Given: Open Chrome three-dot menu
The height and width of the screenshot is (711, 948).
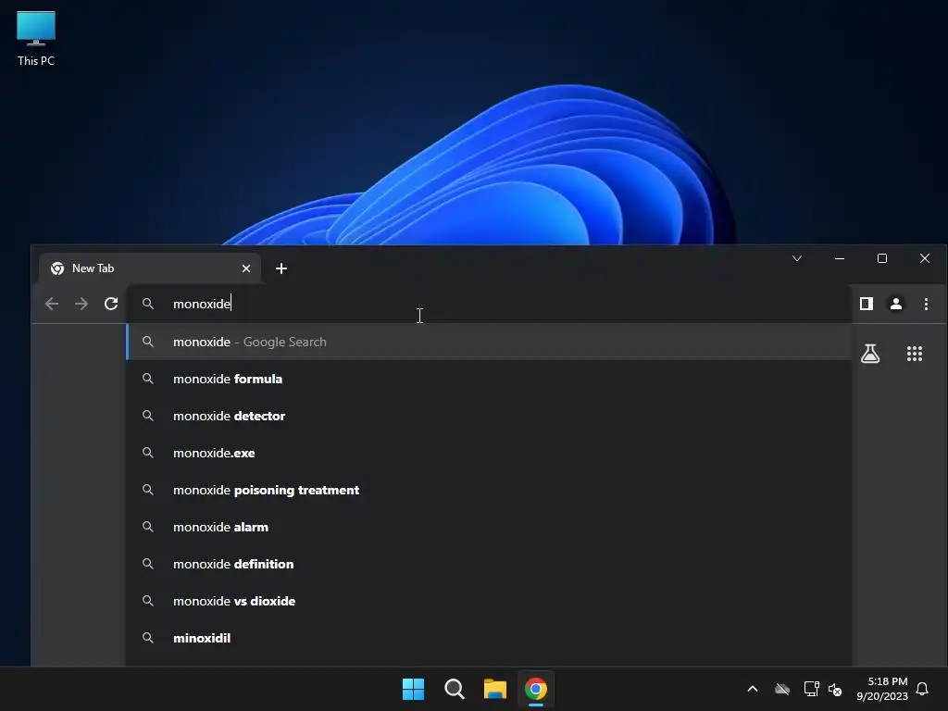Looking at the screenshot, I should (x=926, y=304).
